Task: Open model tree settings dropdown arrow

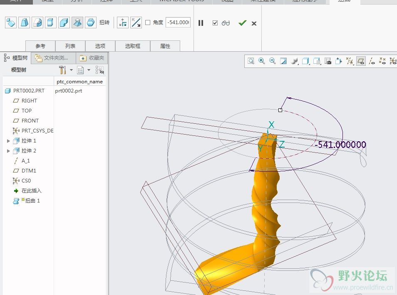Action: pyautogui.click(x=71, y=70)
